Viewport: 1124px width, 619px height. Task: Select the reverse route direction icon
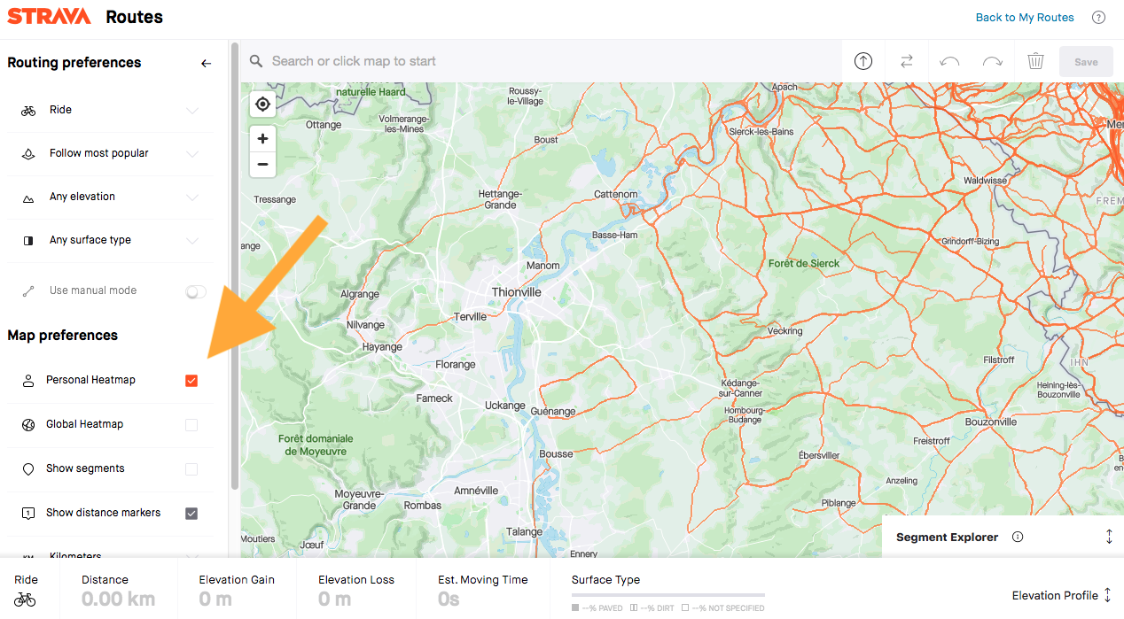(x=906, y=60)
